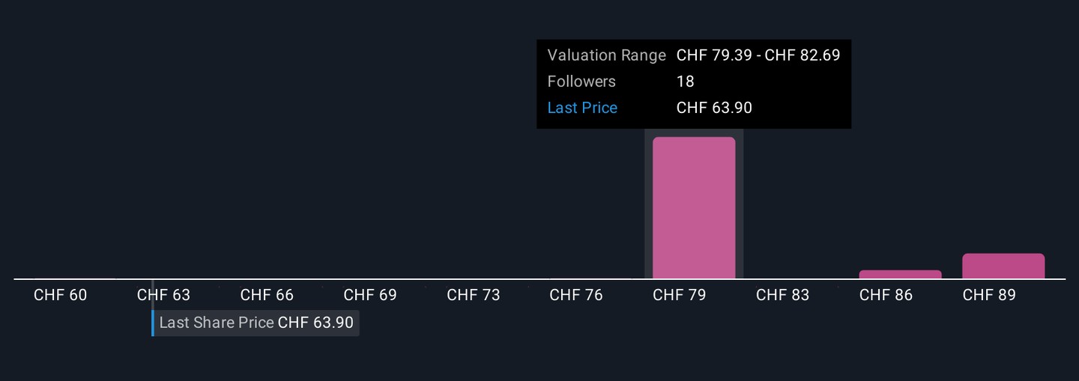Open the Last Price link in tooltip
Image resolution: width=1079 pixels, height=381 pixels.
point(582,108)
